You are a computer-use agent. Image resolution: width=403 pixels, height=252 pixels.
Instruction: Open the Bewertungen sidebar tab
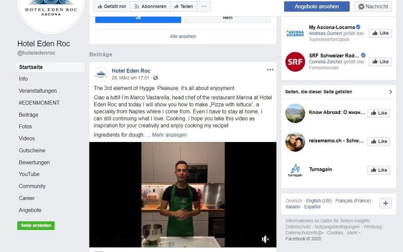click(34, 163)
